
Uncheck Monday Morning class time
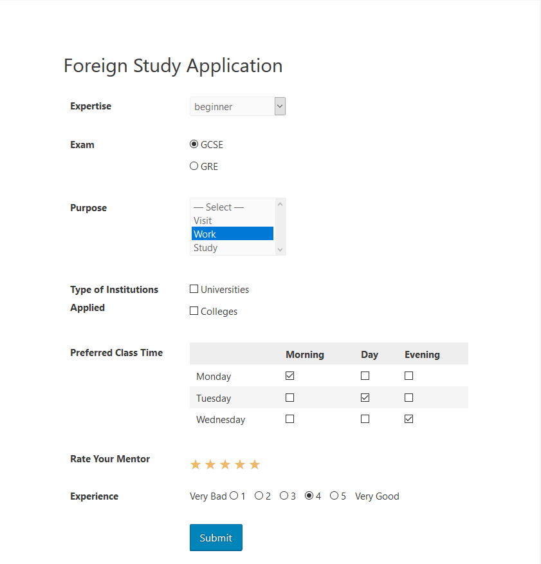[289, 375]
